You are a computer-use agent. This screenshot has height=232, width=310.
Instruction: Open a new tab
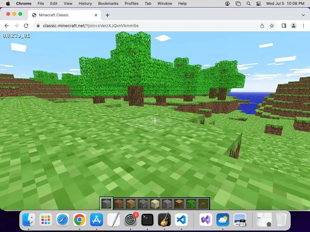[107, 15]
